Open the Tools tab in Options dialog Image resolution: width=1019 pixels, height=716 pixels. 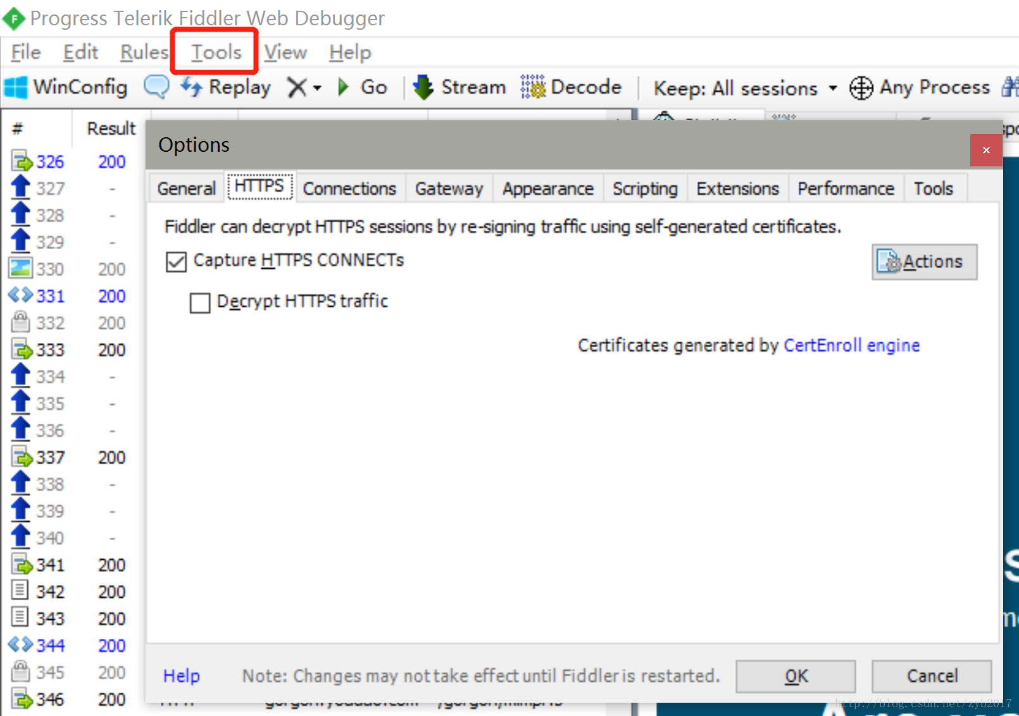tap(934, 188)
